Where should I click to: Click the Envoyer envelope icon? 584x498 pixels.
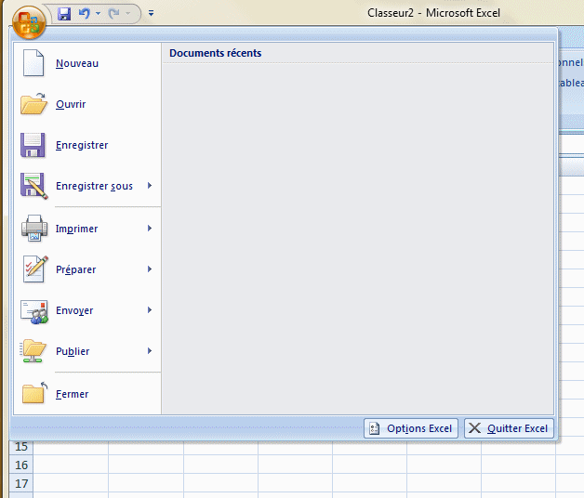33,310
